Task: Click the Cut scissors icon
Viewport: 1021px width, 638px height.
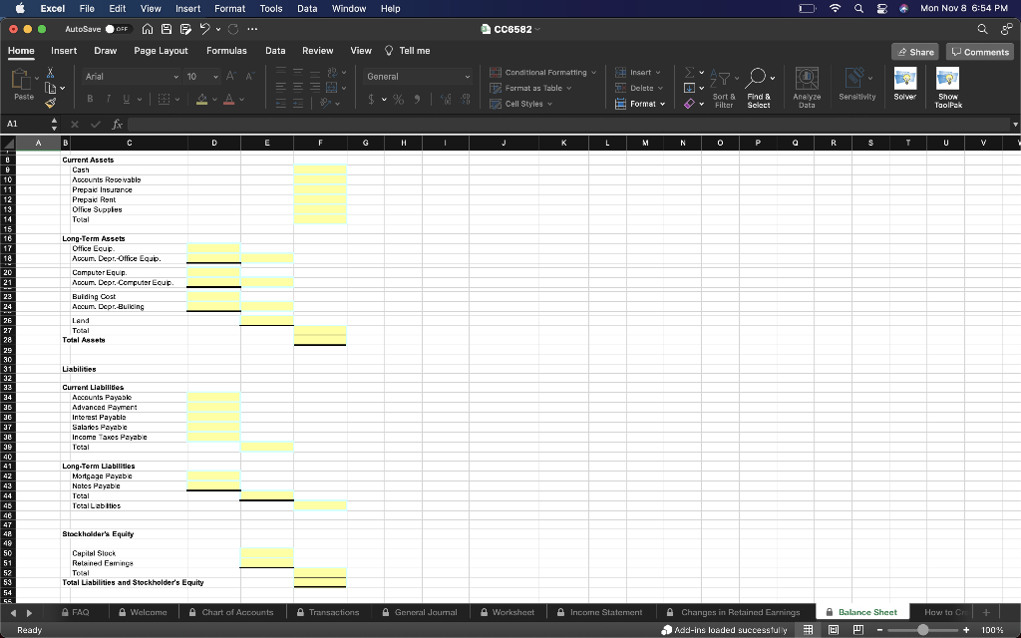Action: point(50,72)
